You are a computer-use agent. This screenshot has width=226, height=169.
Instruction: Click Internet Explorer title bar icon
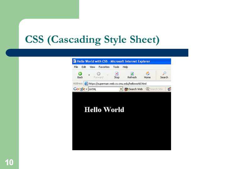pyautogui.click(x=74, y=61)
